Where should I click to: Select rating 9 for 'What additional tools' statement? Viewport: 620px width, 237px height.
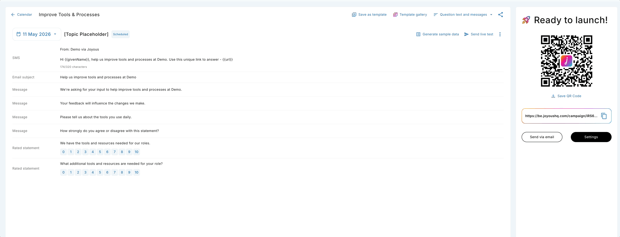[x=129, y=172]
